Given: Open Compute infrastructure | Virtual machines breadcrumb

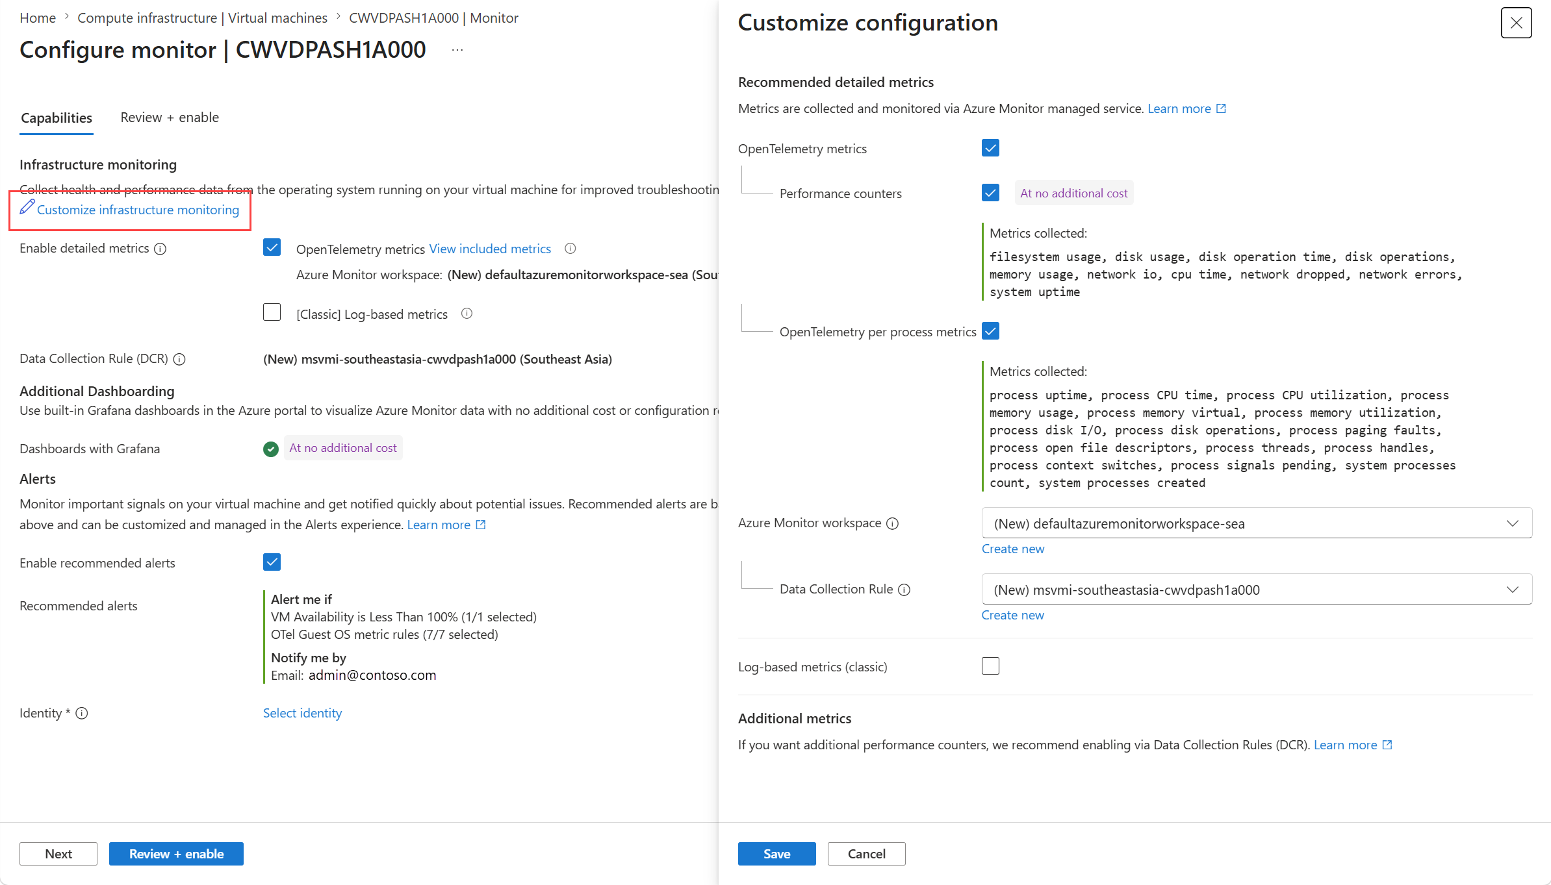Looking at the screenshot, I should point(202,18).
